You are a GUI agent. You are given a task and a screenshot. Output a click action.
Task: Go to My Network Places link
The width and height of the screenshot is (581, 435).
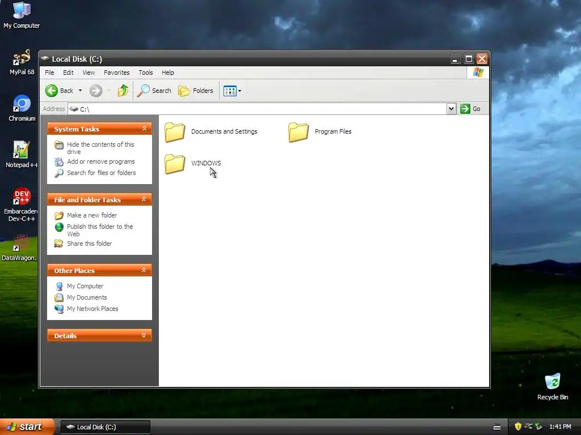[92, 309]
